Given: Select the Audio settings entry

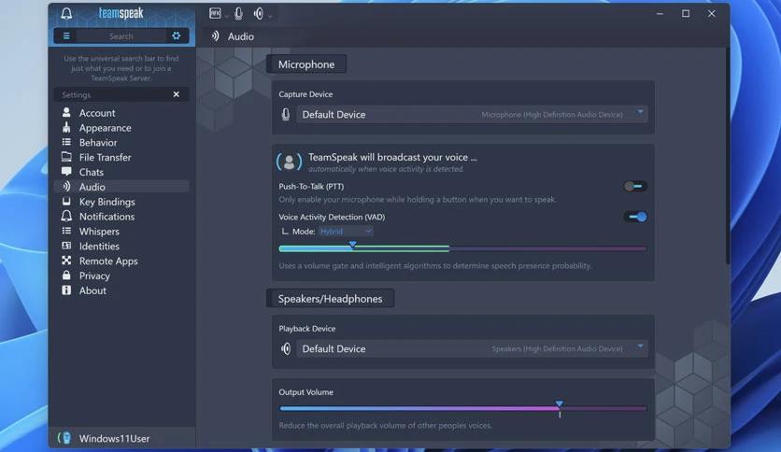Looking at the screenshot, I should pyautogui.click(x=121, y=187).
